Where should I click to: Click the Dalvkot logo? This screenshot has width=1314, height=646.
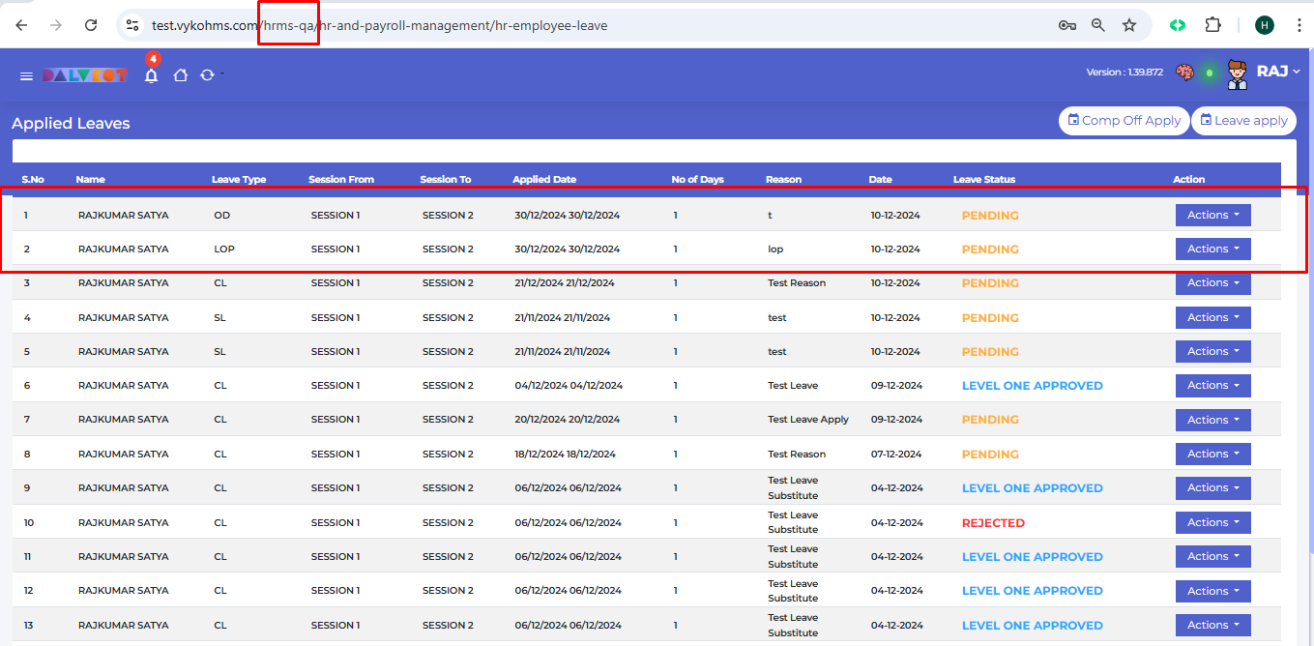[85, 75]
